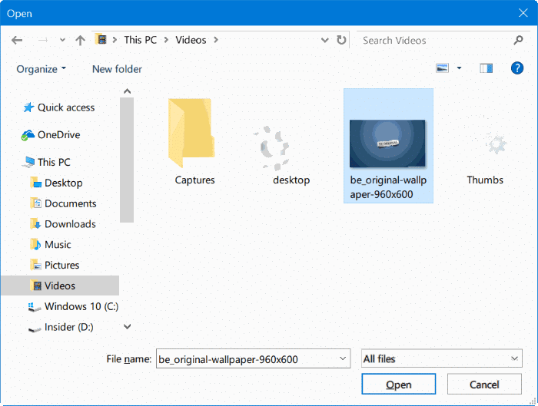Click the Downloads folder icon in sidebar
Viewport: 538px width, 406px height.
(x=35, y=224)
